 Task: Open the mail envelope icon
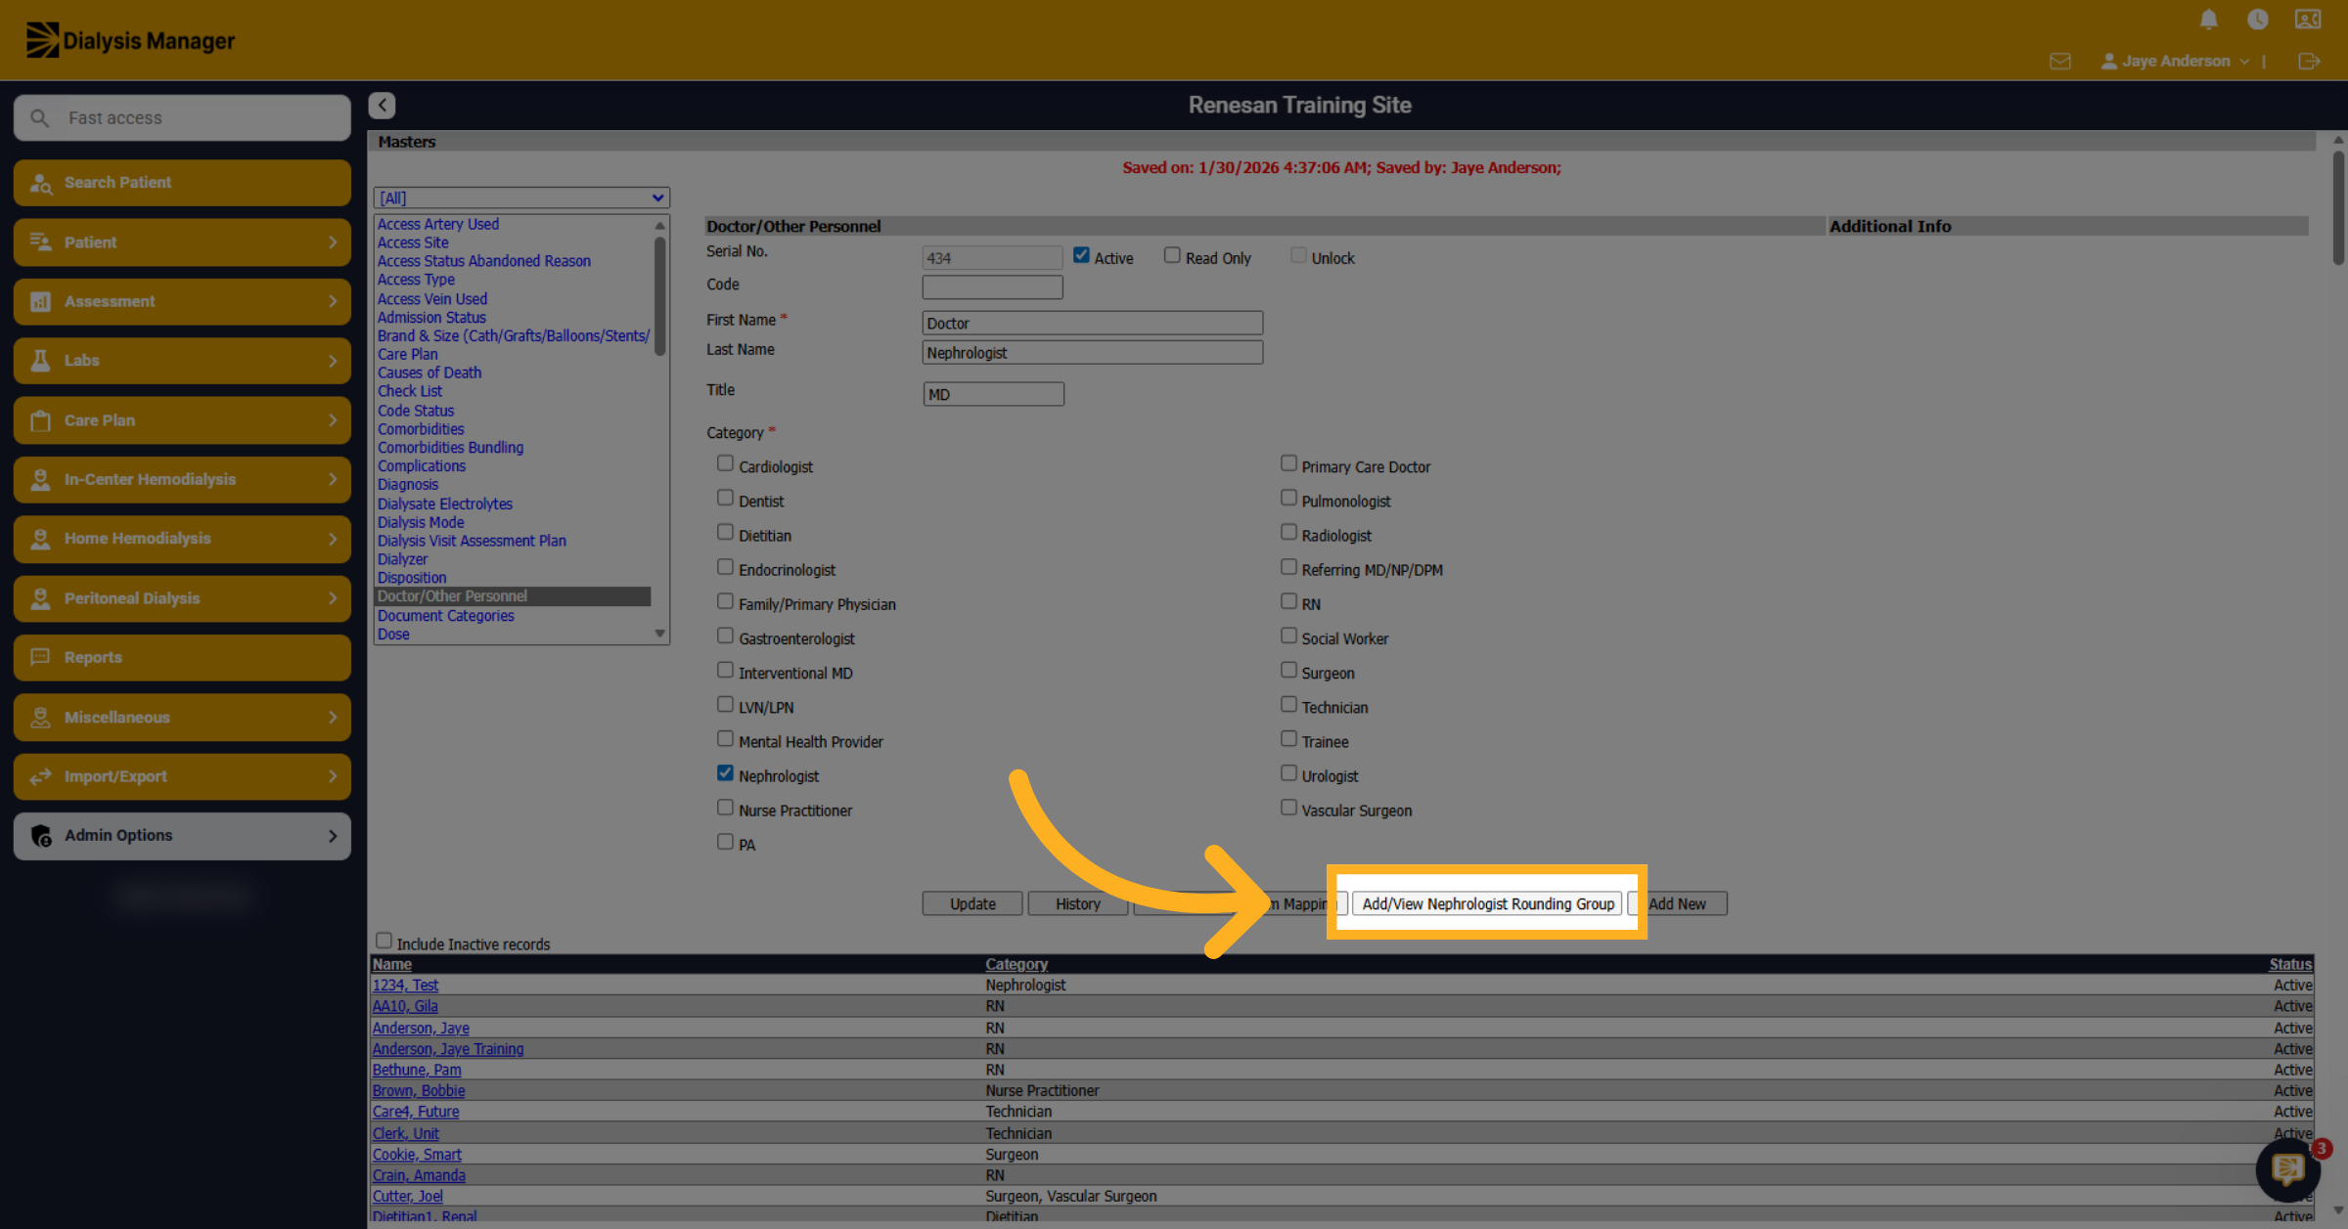tap(2060, 62)
